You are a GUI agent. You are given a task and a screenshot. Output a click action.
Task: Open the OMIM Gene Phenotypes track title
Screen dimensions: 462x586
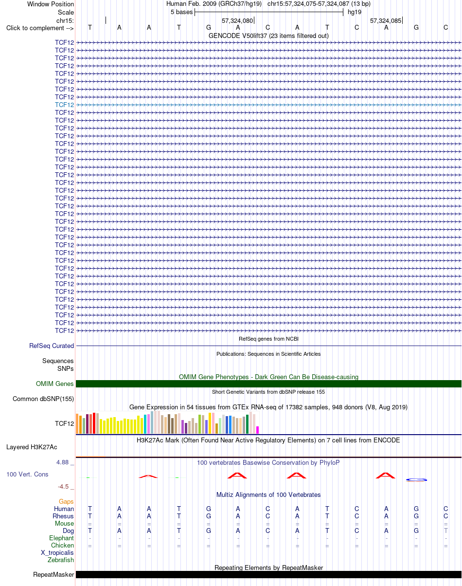pos(268,377)
